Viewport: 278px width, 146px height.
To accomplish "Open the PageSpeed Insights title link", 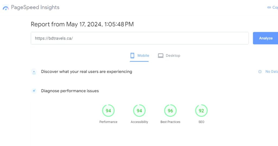I will 35,7.
